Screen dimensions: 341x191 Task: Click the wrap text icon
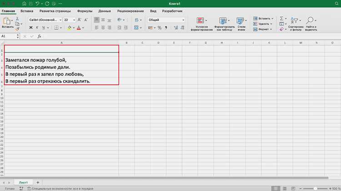pyautogui.click(x=136, y=20)
